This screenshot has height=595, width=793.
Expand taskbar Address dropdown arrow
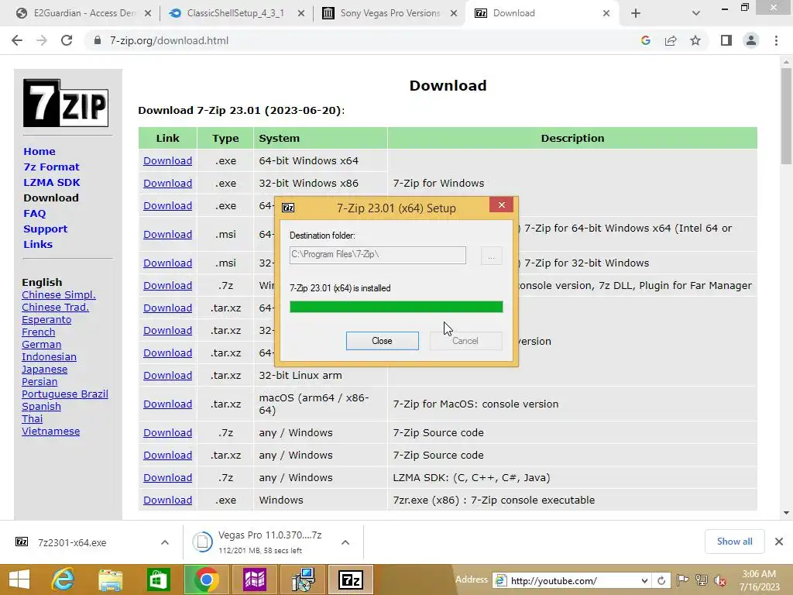pos(645,581)
